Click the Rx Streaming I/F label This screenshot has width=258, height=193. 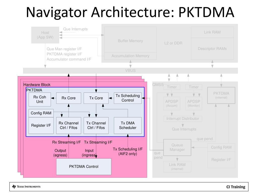pyautogui.click(x=67, y=142)
